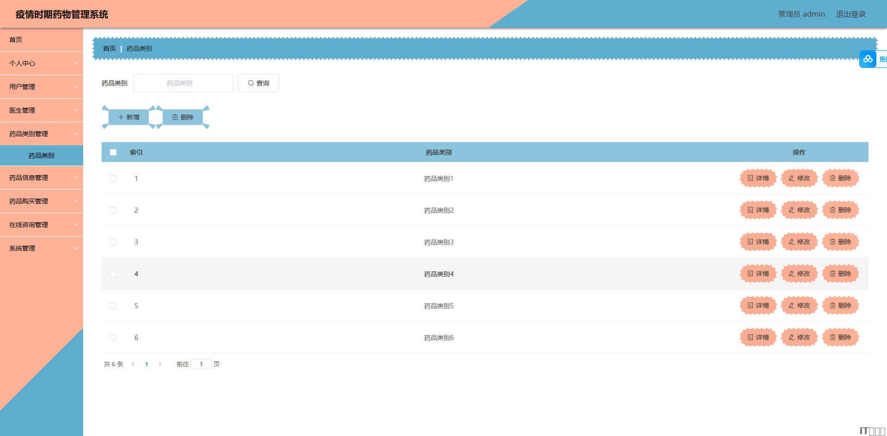Check the row 1 checkbox

(113, 179)
